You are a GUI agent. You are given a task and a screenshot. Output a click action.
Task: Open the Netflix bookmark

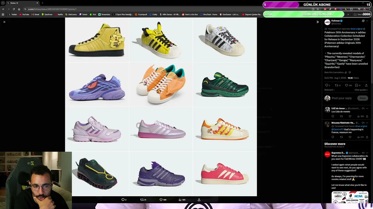pos(59,15)
